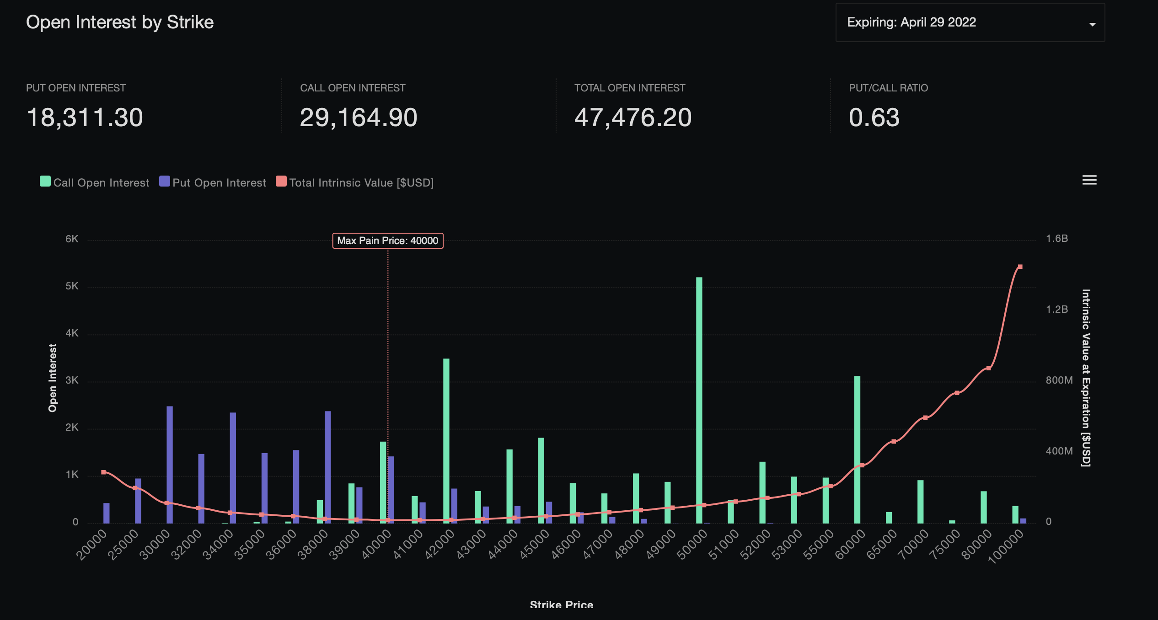This screenshot has width=1158, height=620.
Task: Click the 50000 strike axis label
Action: point(692,544)
